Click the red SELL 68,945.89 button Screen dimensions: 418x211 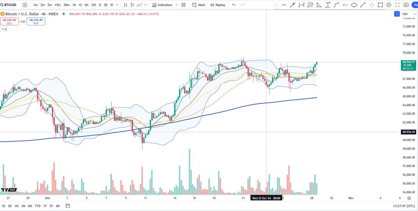[9, 22]
